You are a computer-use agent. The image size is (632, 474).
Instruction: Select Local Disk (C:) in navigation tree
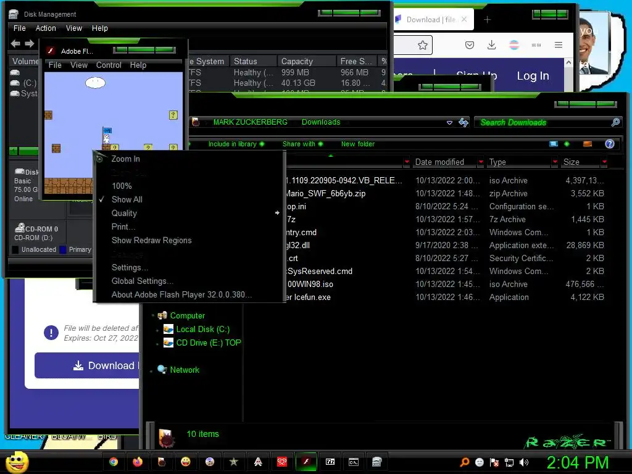(202, 329)
